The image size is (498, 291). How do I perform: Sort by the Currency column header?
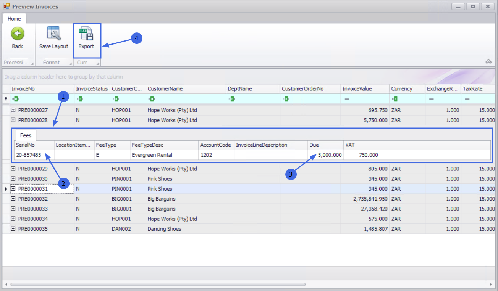407,89
